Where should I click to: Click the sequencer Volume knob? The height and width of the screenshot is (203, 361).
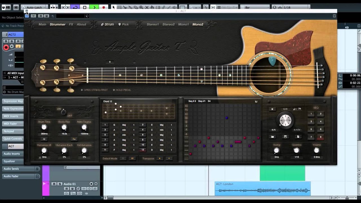(x=316, y=151)
